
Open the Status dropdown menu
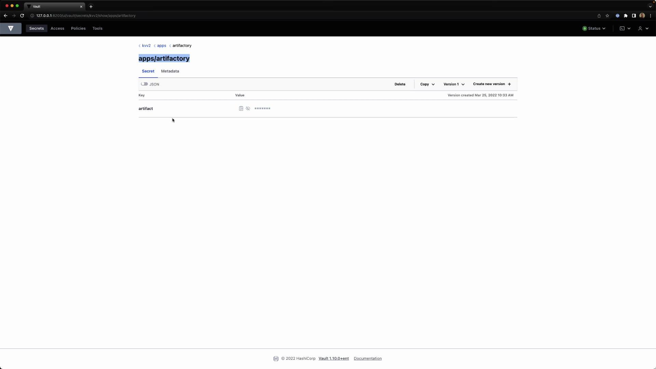click(594, 28)
